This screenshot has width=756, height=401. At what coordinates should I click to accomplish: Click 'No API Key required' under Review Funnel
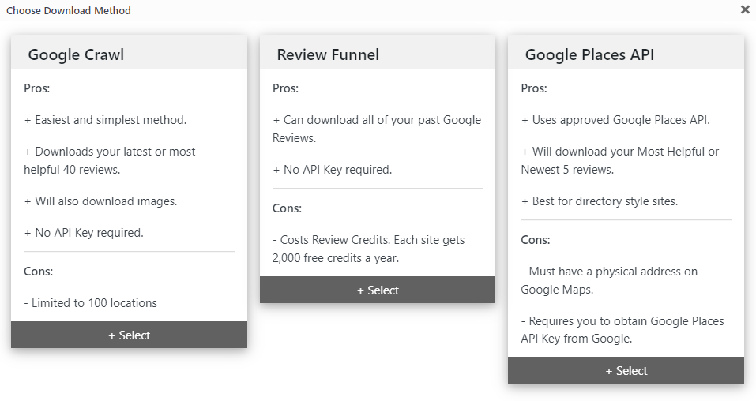333,170
